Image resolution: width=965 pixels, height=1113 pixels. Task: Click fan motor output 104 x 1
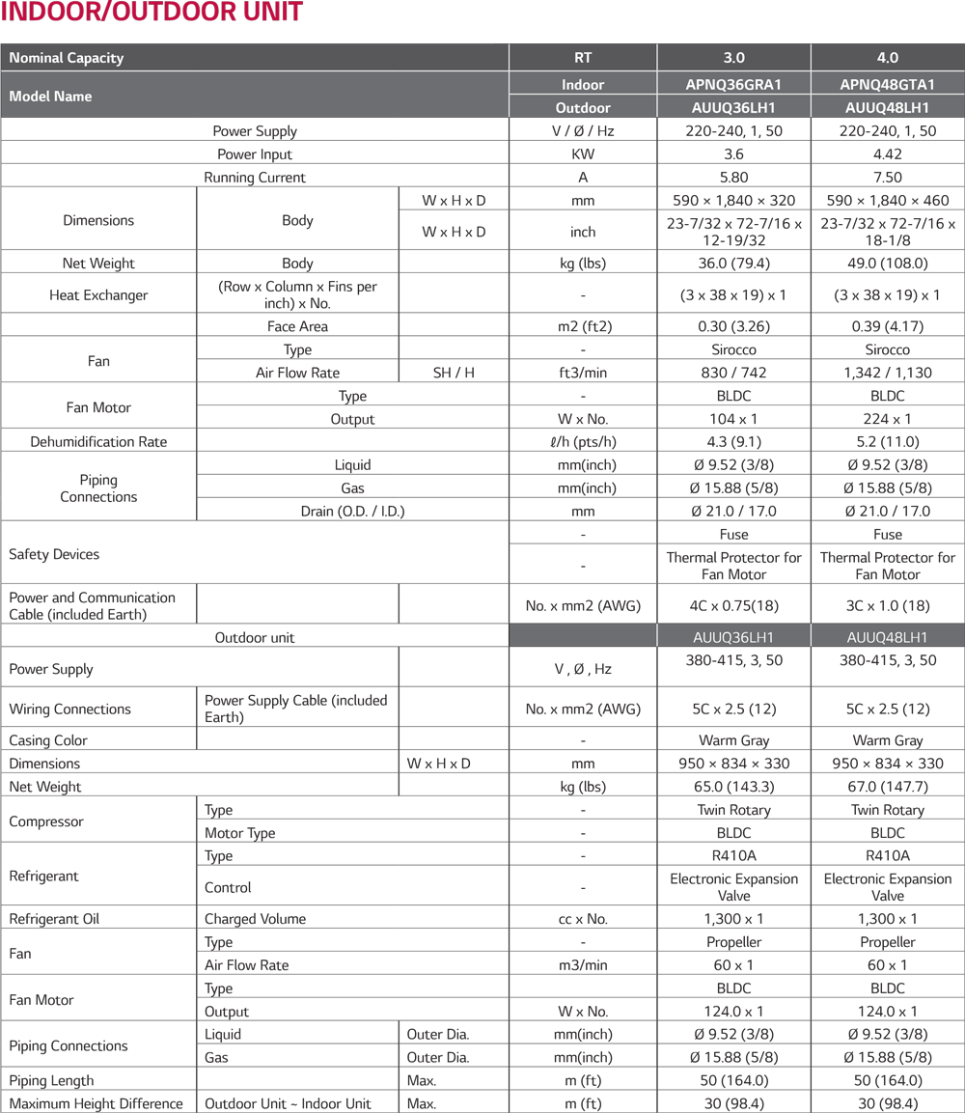tap(733, 419)
